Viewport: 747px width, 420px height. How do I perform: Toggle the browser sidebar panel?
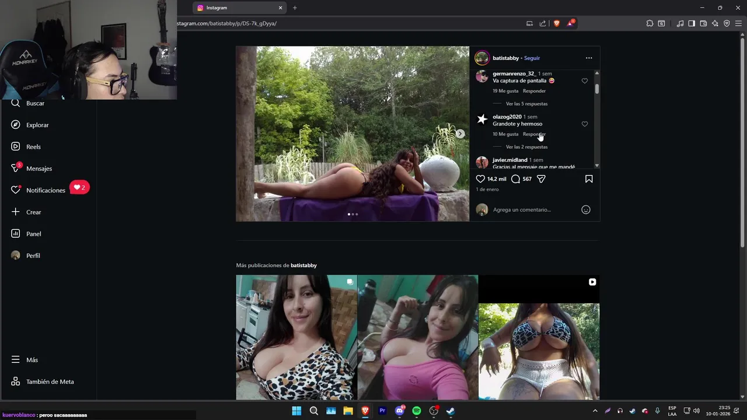(692, 23)
